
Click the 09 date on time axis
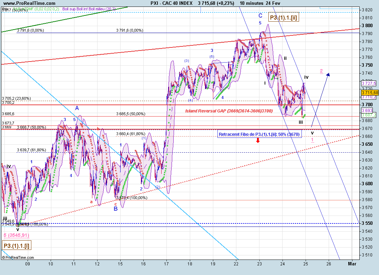coord(28,264)
